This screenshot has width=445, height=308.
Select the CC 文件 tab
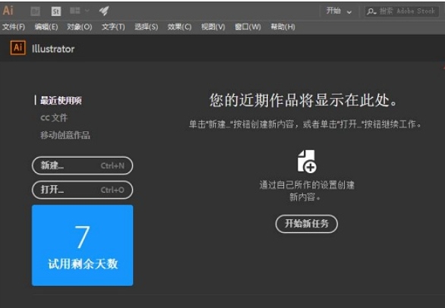[x=54, y=118]
